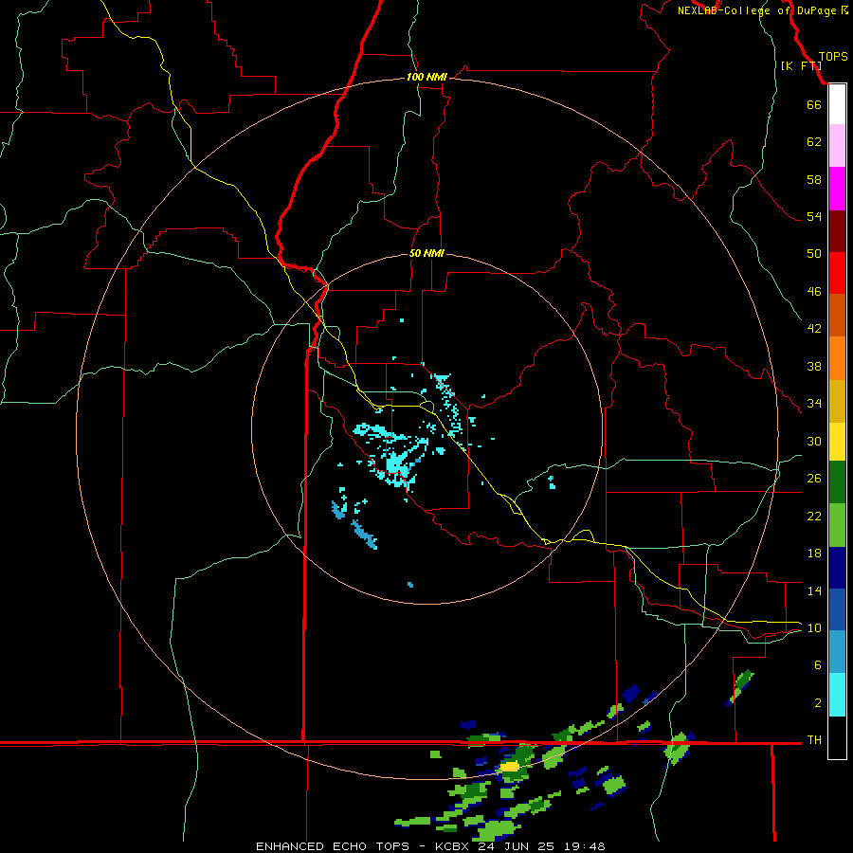The image size is (853, 853).
Task: Select the 26 legend value
Action: pos(814,479)
